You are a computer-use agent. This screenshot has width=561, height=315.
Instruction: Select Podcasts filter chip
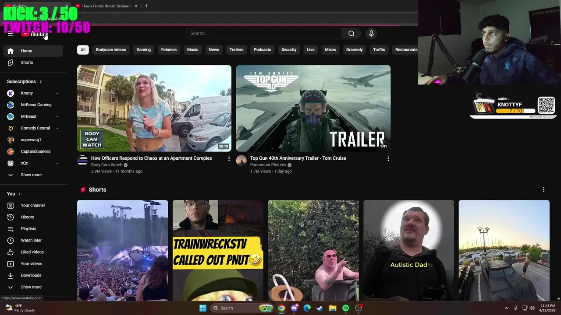262,50
